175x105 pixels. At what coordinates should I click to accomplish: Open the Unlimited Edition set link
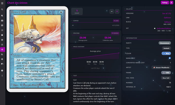point(164,28)
